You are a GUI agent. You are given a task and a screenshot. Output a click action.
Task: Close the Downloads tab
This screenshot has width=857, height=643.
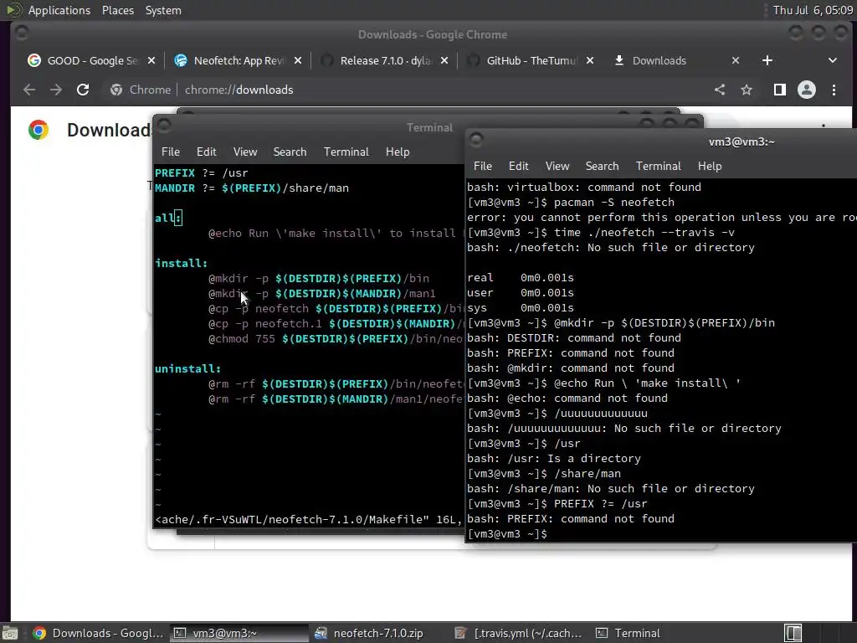tap(736, 60)
